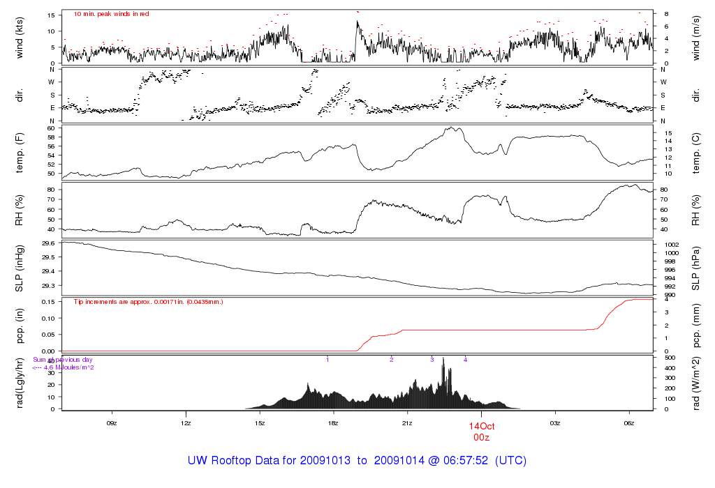
Task: Click the '18z' time tick label
Action: 333,423
